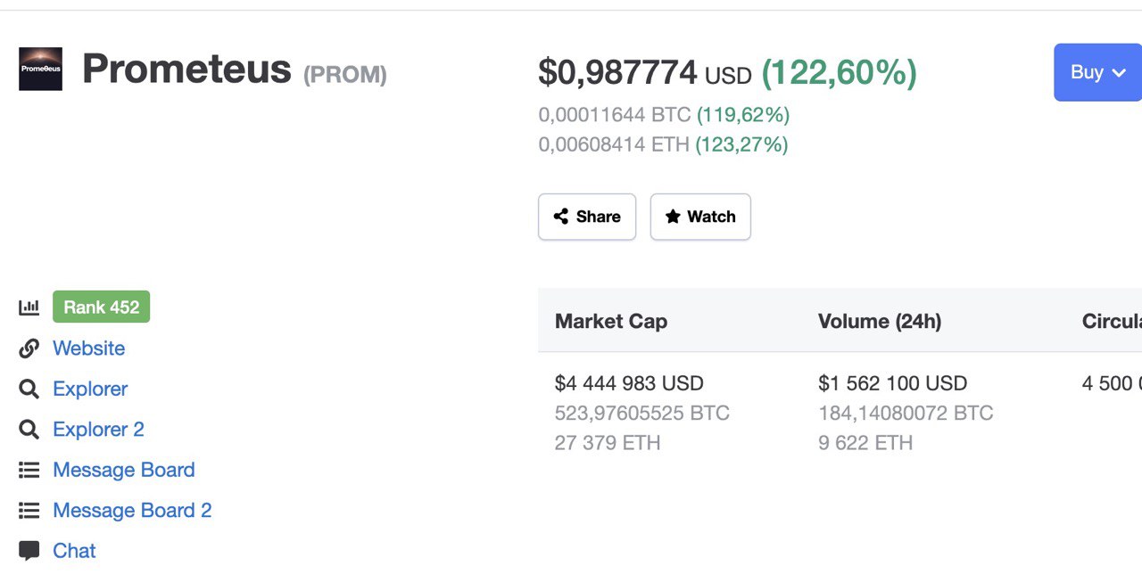Open the Buy dropdown menu
This screenshot has height=574, width=1142.
tap(1098, 72)
